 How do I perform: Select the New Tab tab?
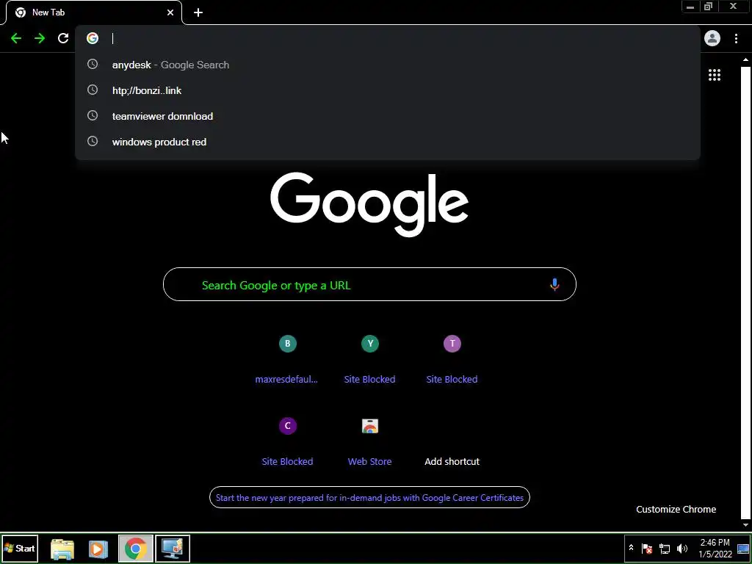94,12
